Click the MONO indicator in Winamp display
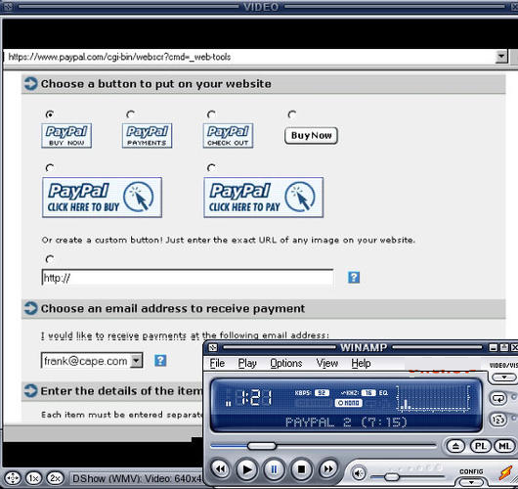 (349, 403)
